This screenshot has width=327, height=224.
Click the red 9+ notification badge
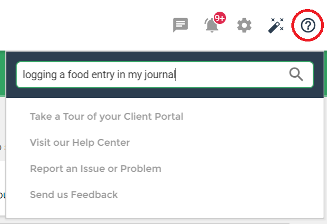[220, 18]
